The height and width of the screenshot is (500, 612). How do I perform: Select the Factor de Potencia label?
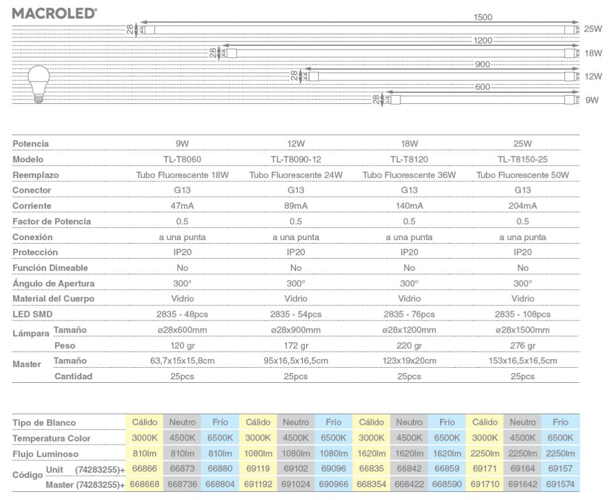click(x=51, y=221)
